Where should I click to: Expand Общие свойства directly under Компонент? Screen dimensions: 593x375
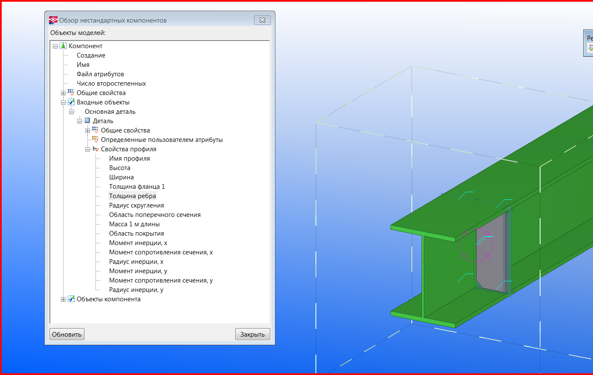tap(63, 93)
